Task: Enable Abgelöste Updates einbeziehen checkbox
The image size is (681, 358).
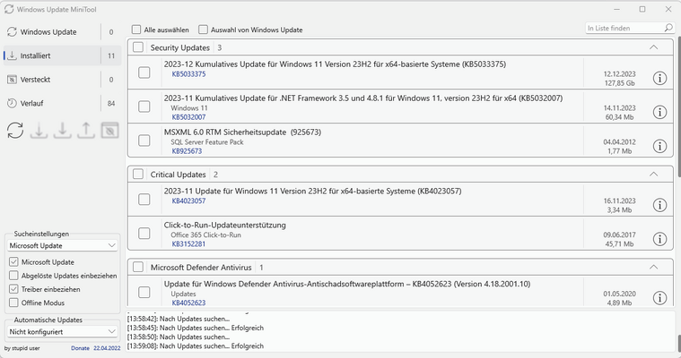Action: coord(13,276)
